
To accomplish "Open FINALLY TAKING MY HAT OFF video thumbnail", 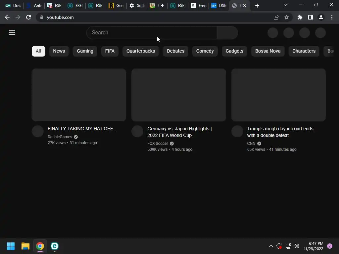I will [x=79, y=95].
